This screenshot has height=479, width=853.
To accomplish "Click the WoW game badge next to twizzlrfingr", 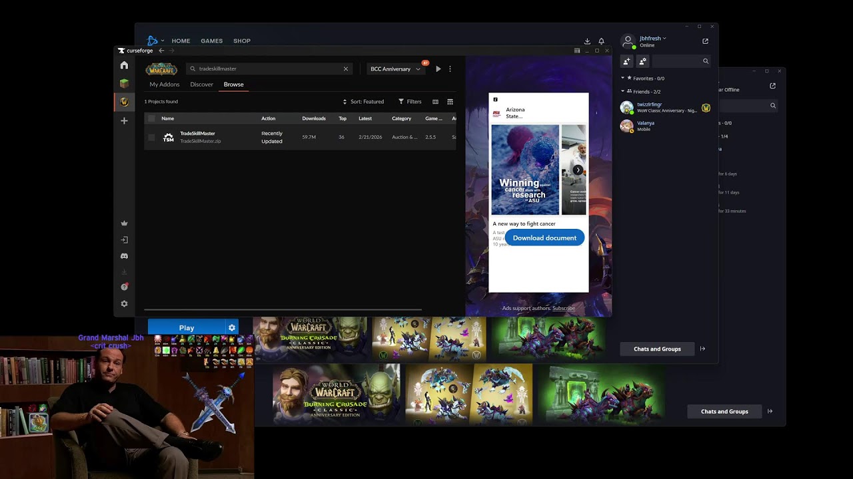I will (x=706, y=108).
